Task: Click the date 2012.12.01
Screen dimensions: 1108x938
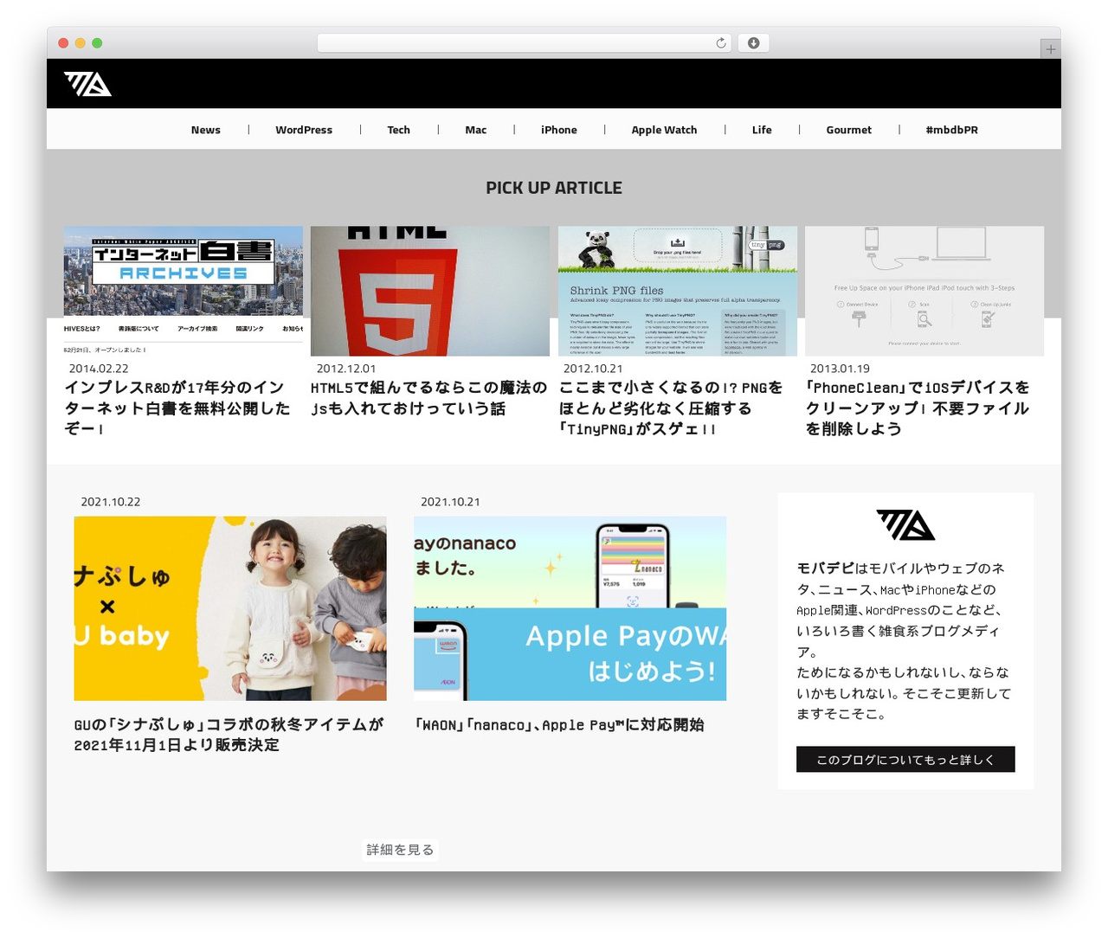Action: [346, 369]
